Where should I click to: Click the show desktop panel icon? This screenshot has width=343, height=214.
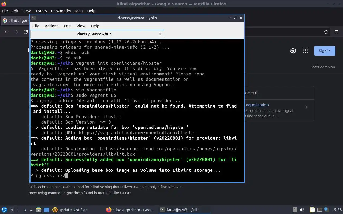pos(46,210)
